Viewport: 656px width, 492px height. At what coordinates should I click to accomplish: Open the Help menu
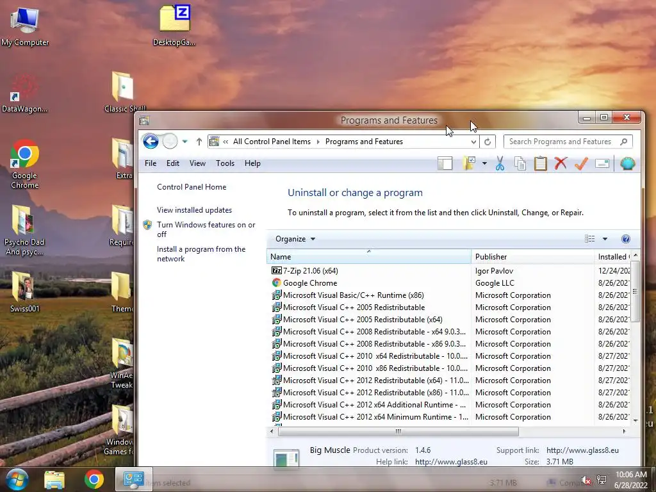tap(252, 163)
